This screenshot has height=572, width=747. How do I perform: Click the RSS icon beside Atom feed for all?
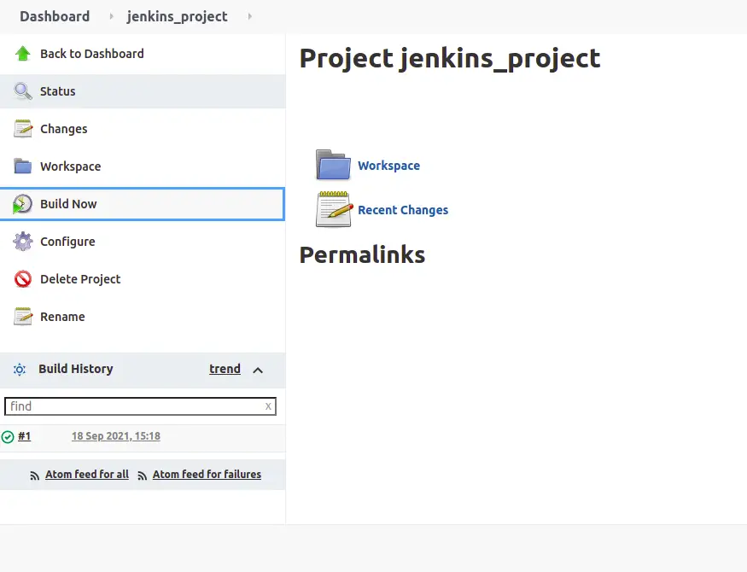coord(34,476)
